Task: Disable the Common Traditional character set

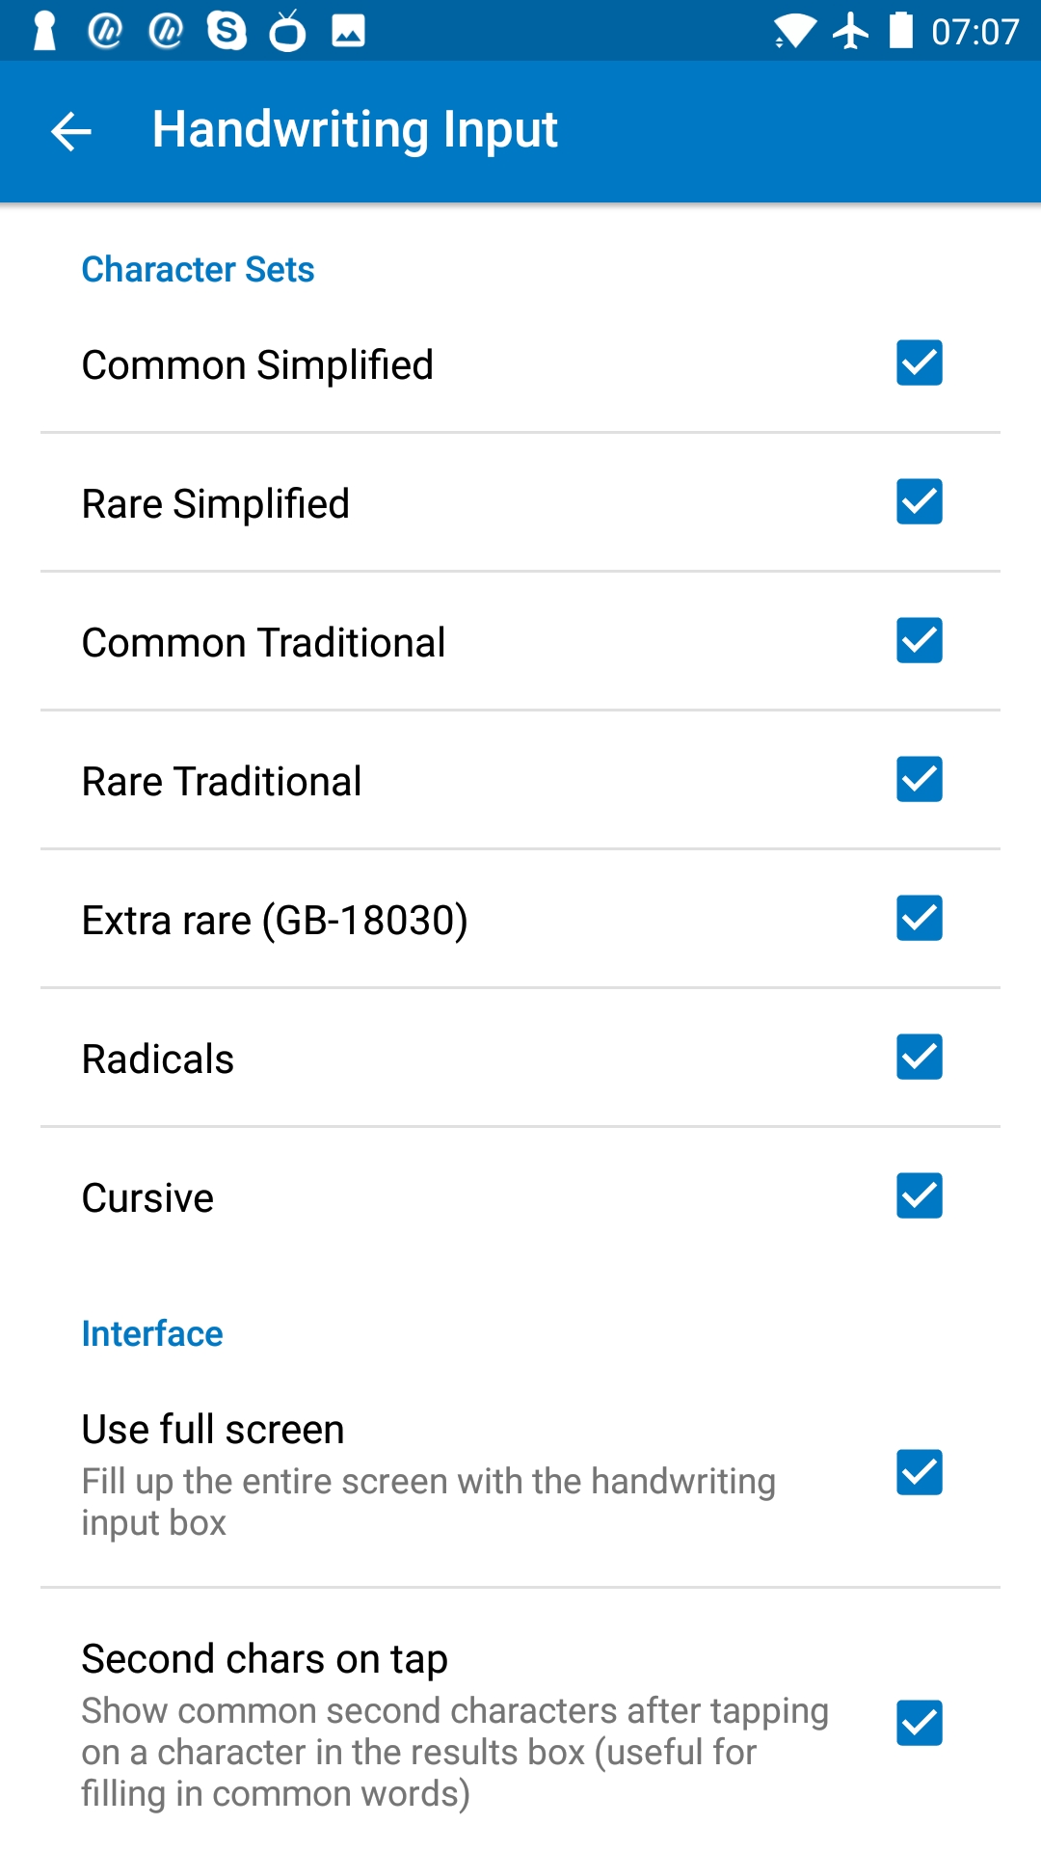Action: [919, 640]
